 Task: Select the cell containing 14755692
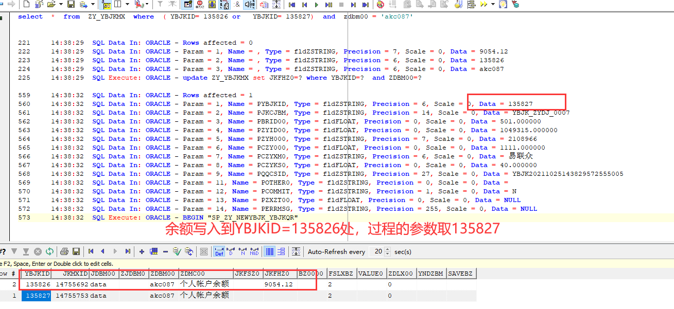pyautogui.click(x=70, y=284)
